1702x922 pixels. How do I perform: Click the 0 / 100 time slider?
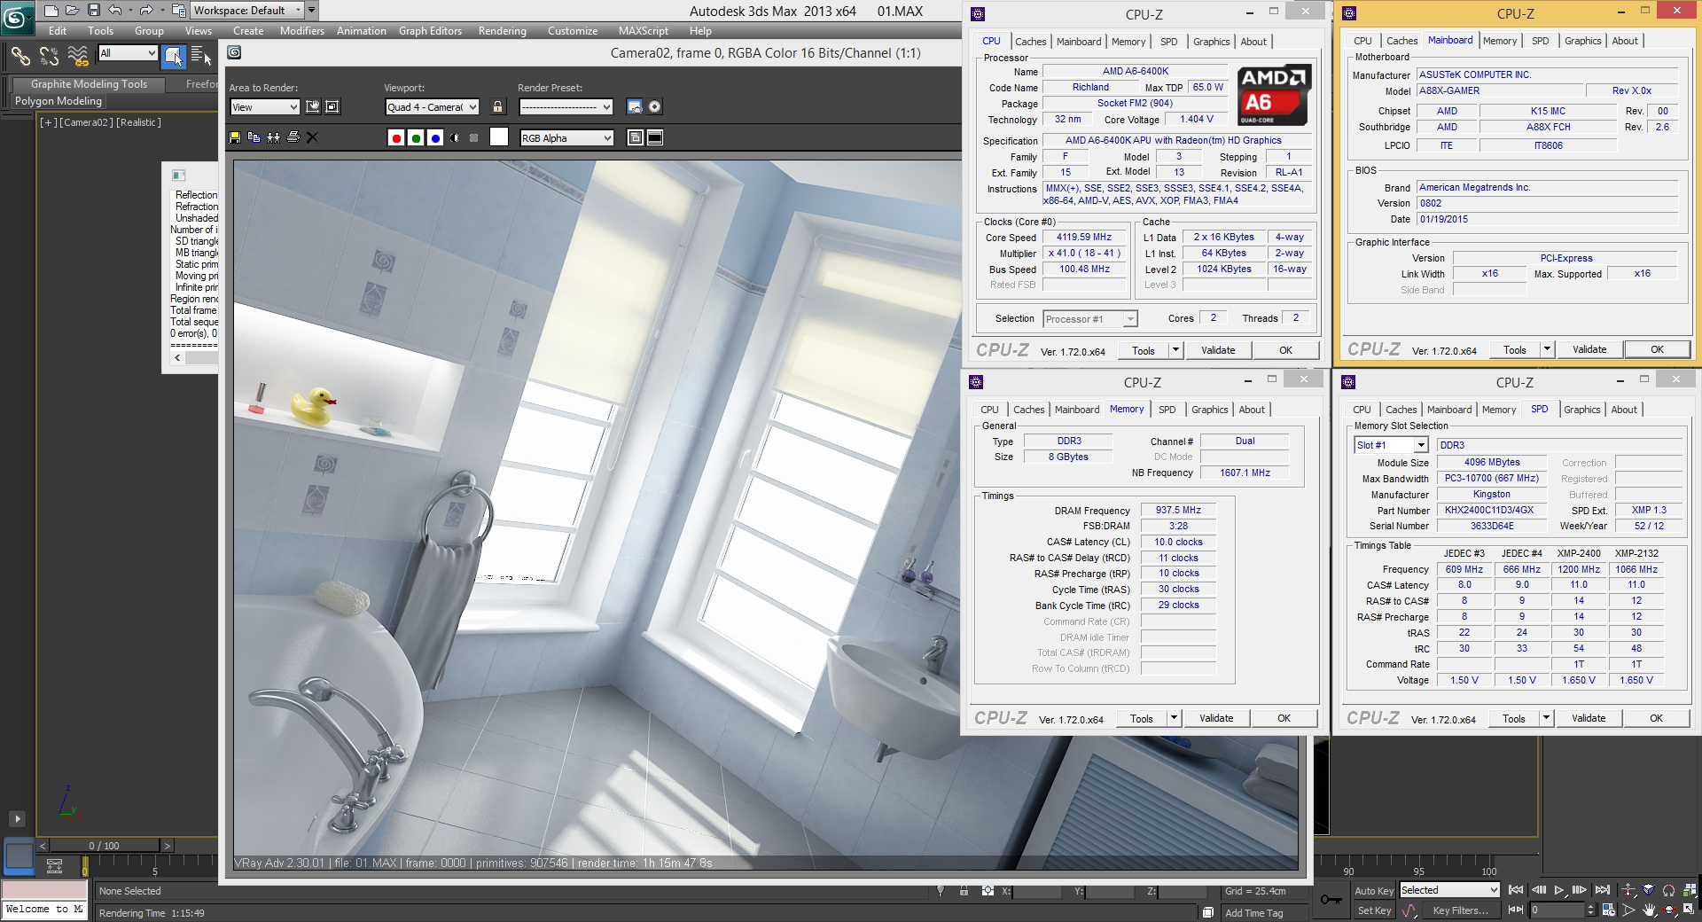click(x=105, y=846)
